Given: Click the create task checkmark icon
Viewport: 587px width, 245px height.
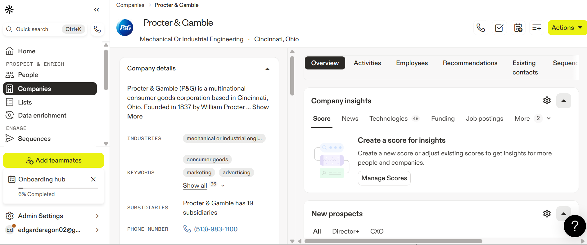Looking at the screenshot, I should click(499, 28).
